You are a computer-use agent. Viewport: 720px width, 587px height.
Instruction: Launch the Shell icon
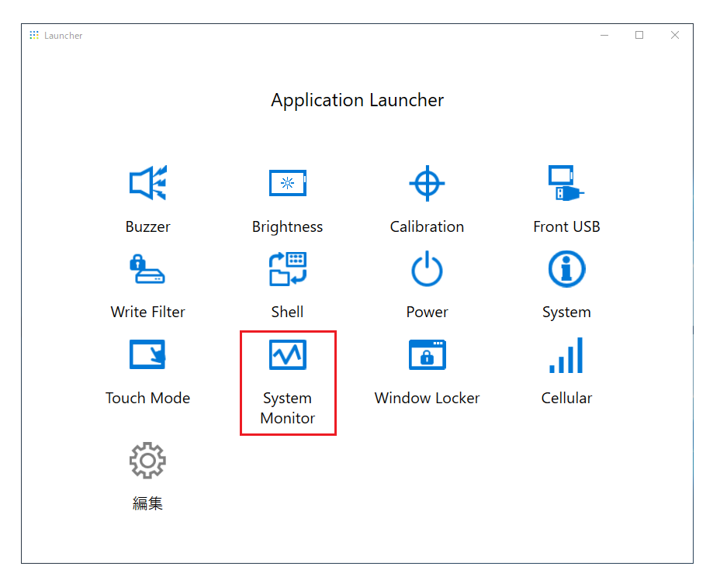[x=287, y=270]
